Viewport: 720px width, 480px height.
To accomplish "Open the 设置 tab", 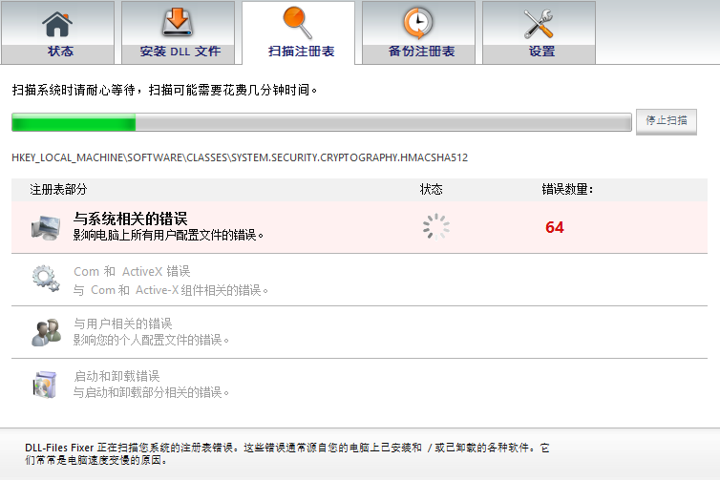I will [x=540, y=32].
